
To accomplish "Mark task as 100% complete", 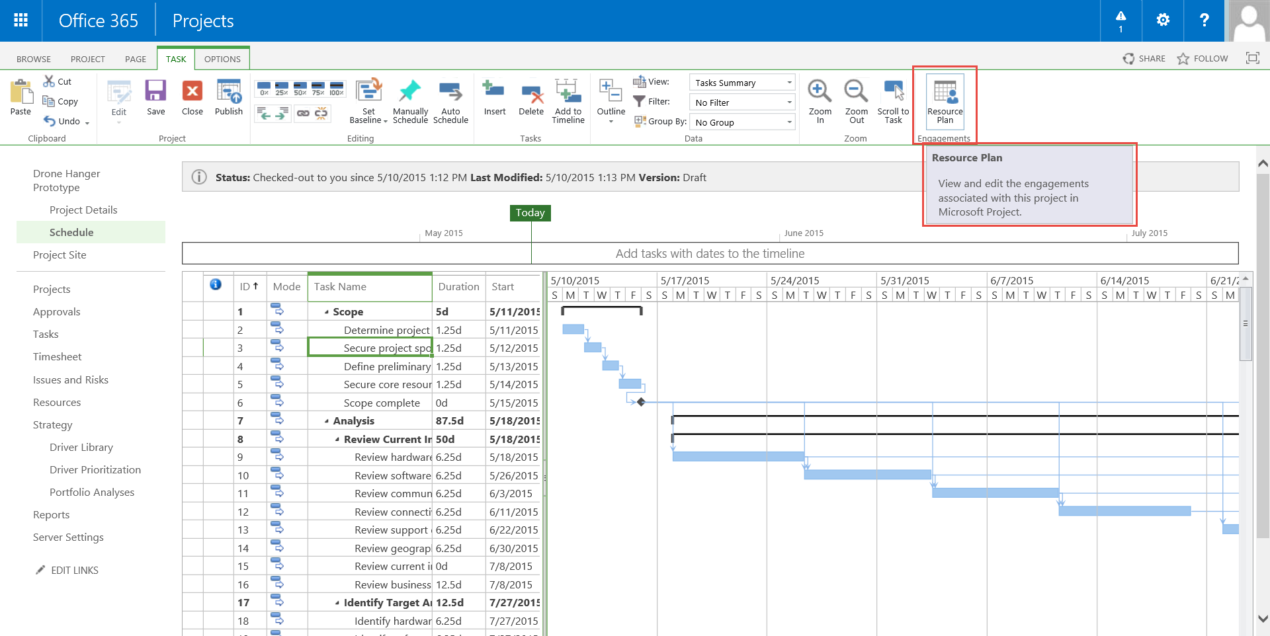I will pos(337,89).
